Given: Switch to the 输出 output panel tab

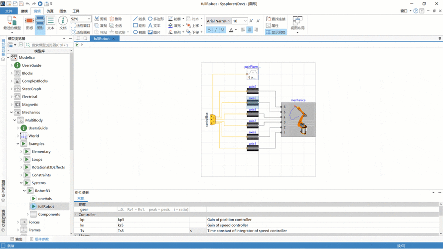Looking at the screenshot, I should pos(16,239).
